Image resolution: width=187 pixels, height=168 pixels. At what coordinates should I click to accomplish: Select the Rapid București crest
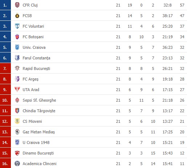coord(17,69)
